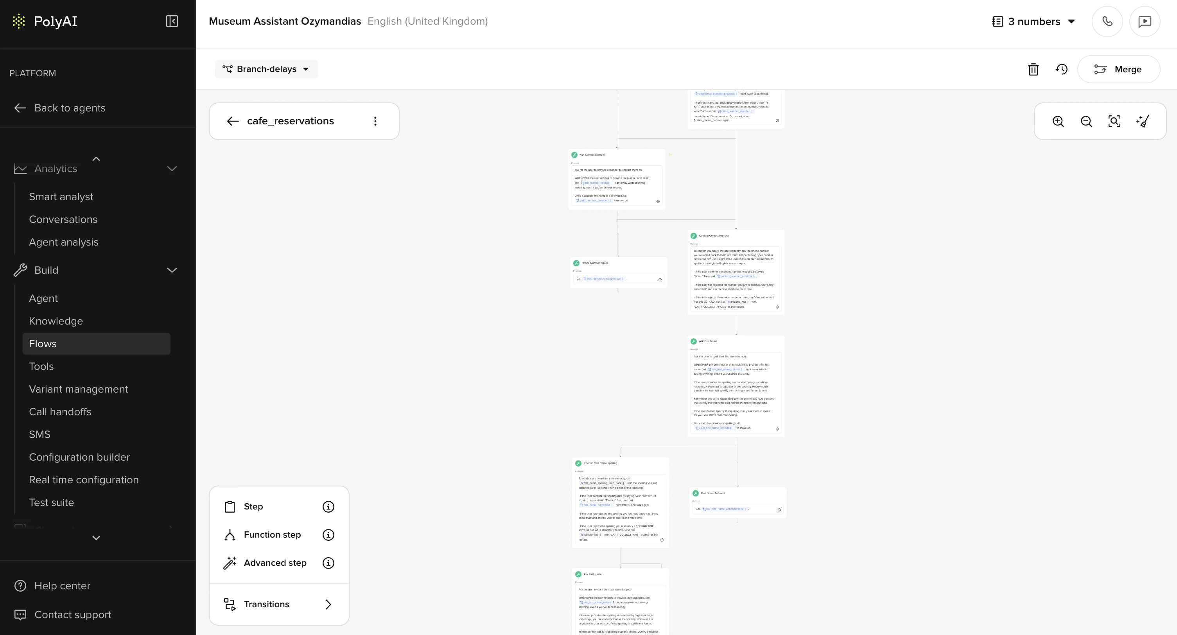Open cafe_reservations three-dot options menu

pos(375,121)
